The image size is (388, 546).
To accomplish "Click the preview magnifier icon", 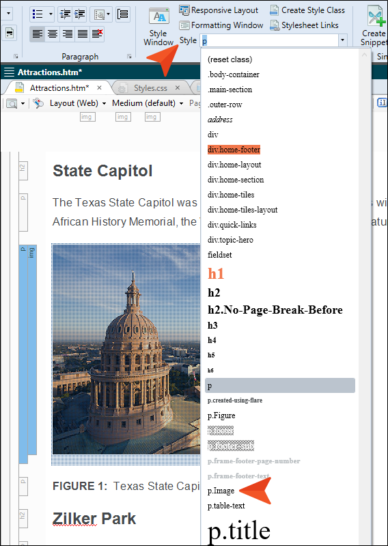I will [12, 103].
